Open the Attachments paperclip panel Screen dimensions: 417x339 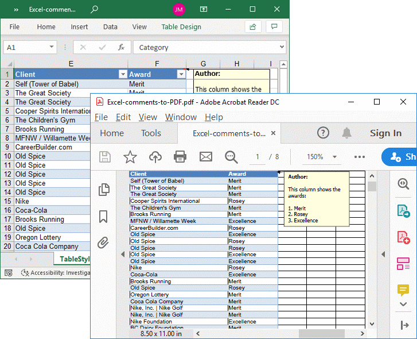tap(103, 242)
